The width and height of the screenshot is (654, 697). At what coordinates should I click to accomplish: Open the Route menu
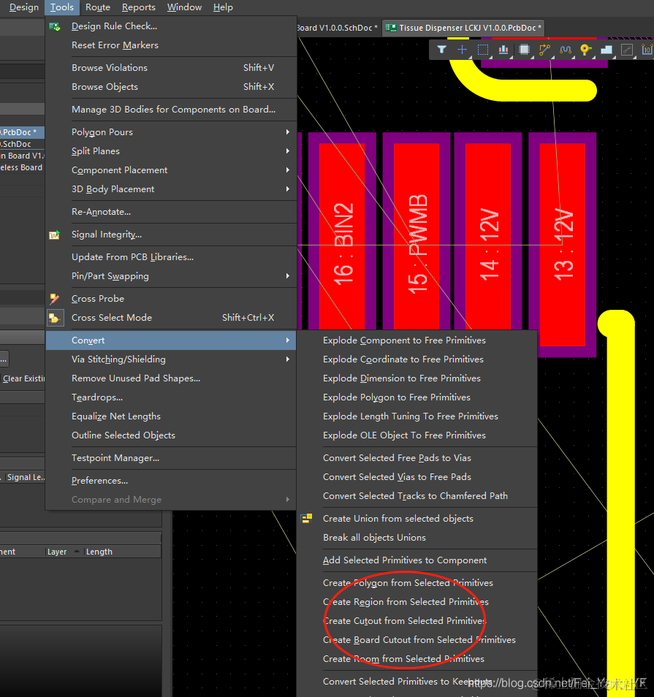click(98, 7)
